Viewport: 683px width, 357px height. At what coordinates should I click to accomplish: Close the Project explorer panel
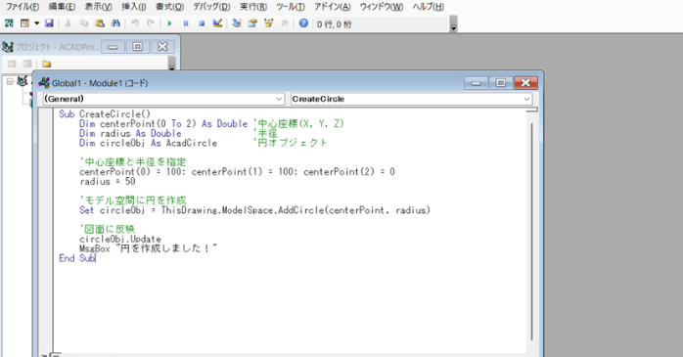coord(162,47)
